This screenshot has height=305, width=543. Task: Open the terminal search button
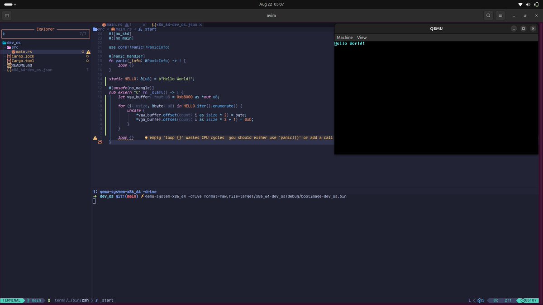(488, 15)
